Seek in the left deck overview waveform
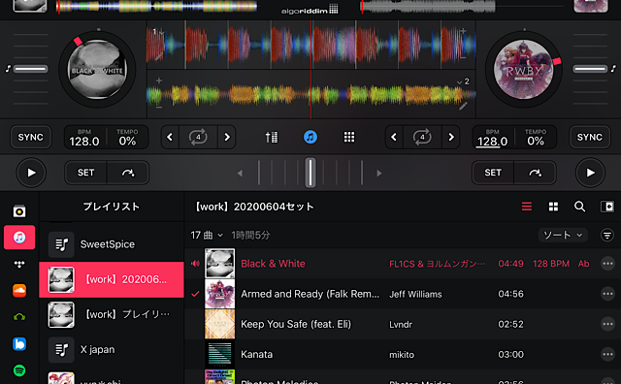621x384 pixels. 157,7
